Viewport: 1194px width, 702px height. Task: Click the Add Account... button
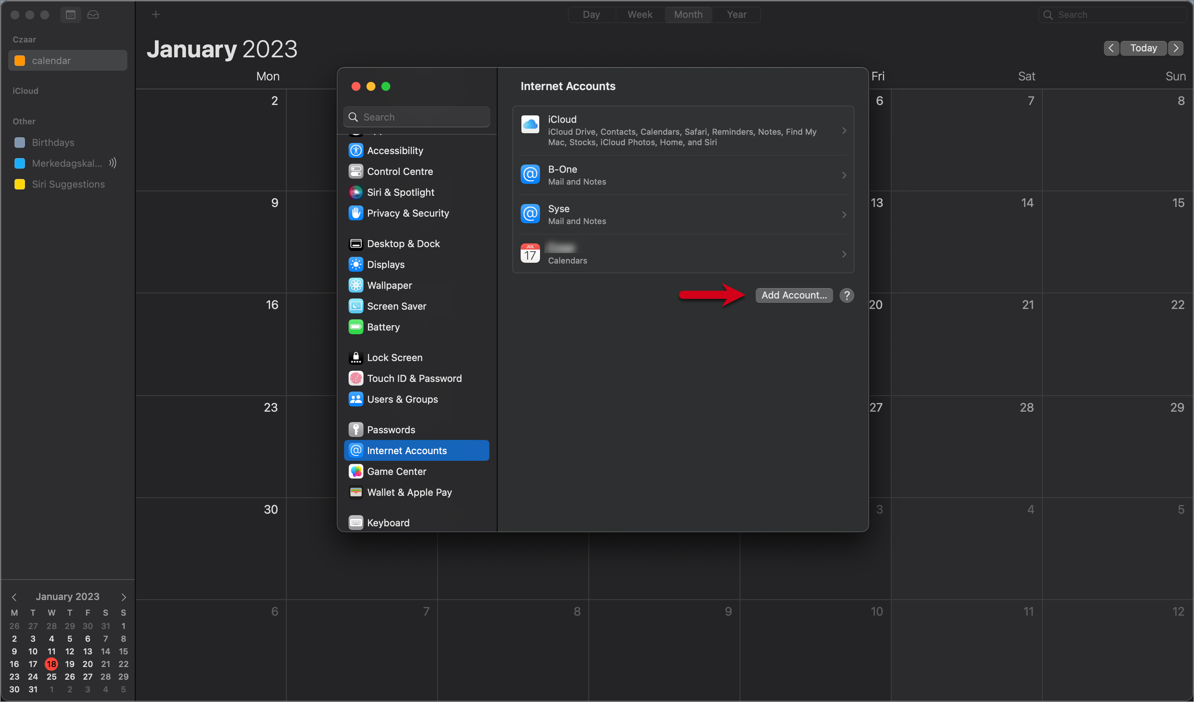(794, 295)
